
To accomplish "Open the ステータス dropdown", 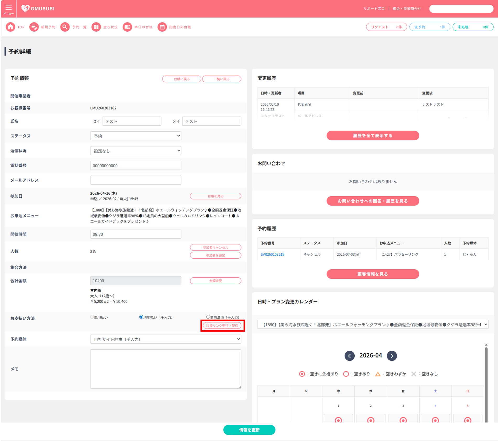I will 136,136.
